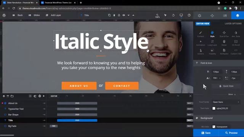Open Visibility layer options

point(212,52)
